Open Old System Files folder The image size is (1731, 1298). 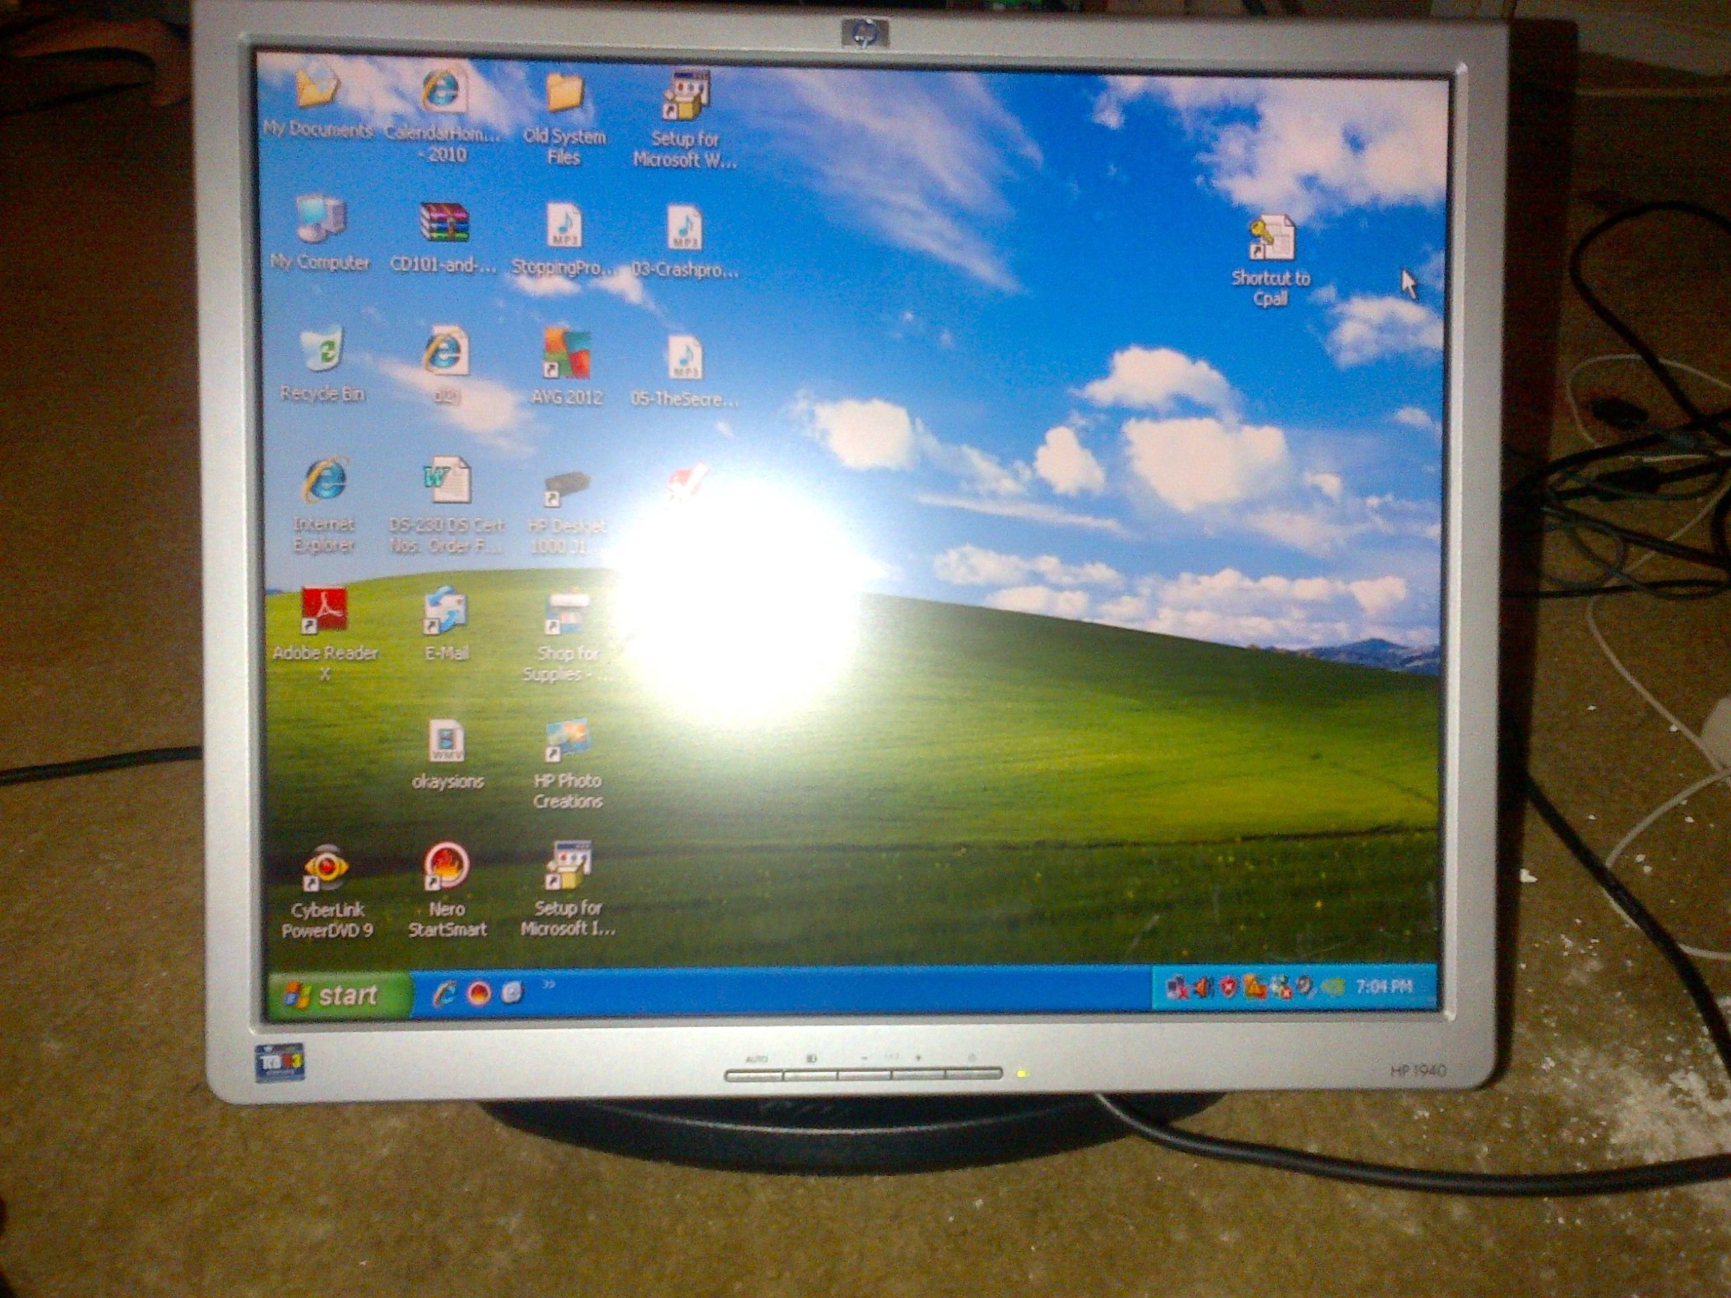point(564,95)
